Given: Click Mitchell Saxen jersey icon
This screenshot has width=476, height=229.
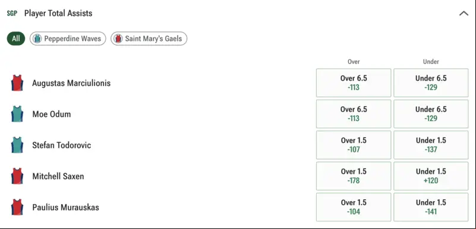Looking at the screenshot, I should pos(17,176).
